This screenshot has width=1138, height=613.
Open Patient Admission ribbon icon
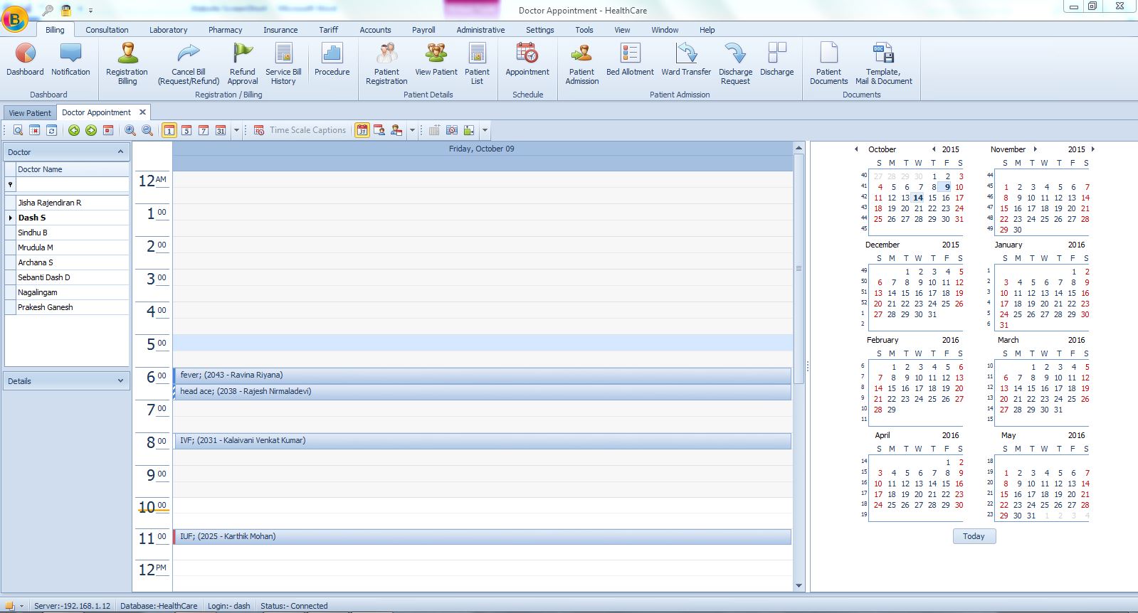(581, 64)
